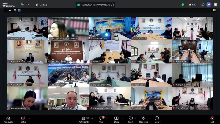Click the Host tools label
The width and height of the screenshot is (220, 124).
point(144,122)
